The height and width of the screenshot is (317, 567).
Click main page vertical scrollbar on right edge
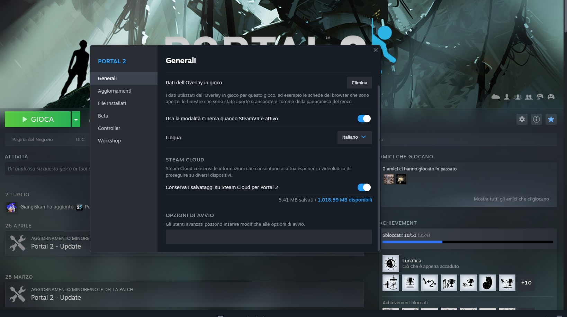point(565,17)
